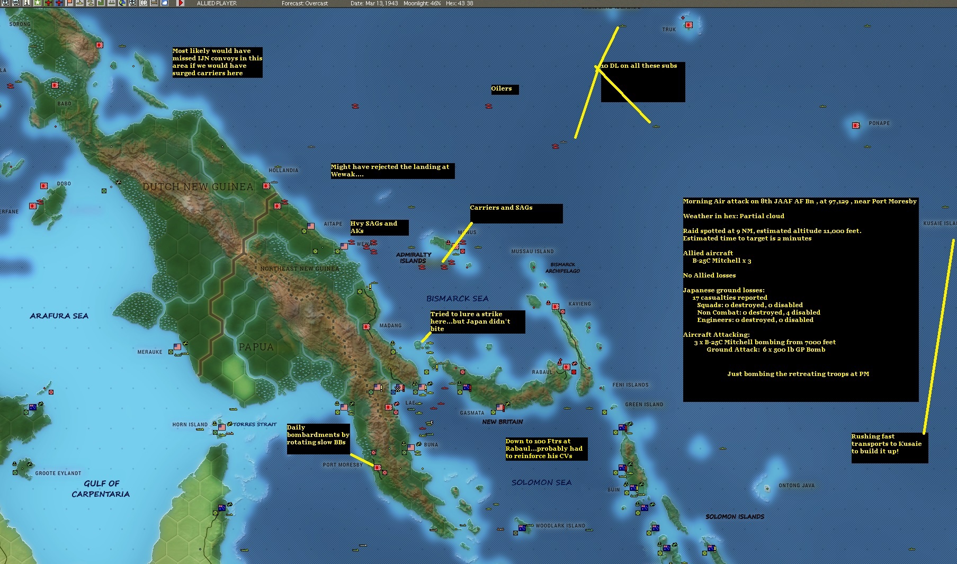Select the Japanese base flag at Kavieng
Screen dimensions: 957x564
pos(556,307)
